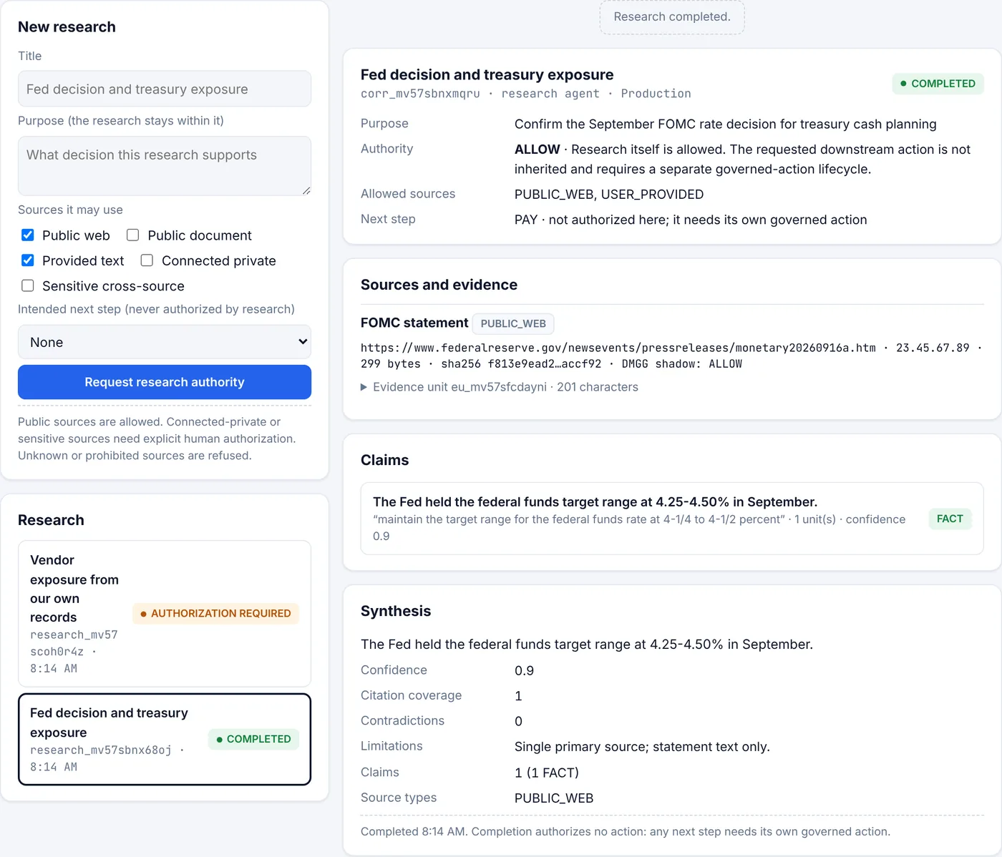
Task: Toggle the Public web checkbox
Action: pos(28,235)
